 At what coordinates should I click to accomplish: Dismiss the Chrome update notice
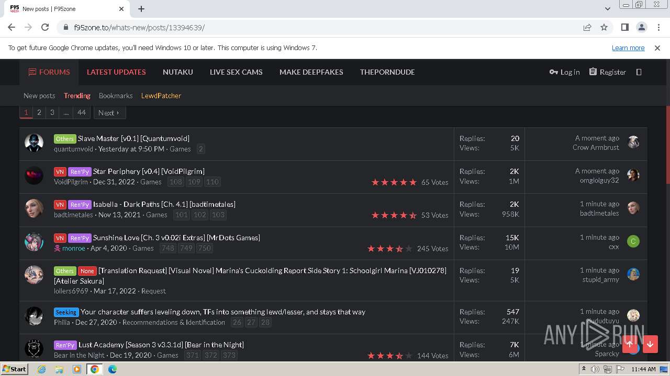(657, 48)
